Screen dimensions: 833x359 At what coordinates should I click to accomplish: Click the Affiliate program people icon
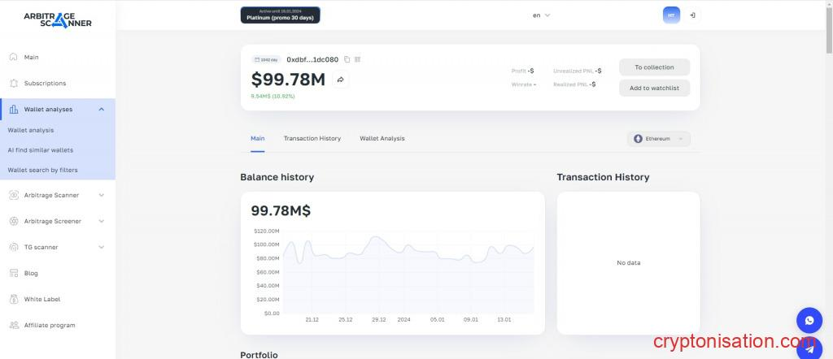[x=14, y=325]
